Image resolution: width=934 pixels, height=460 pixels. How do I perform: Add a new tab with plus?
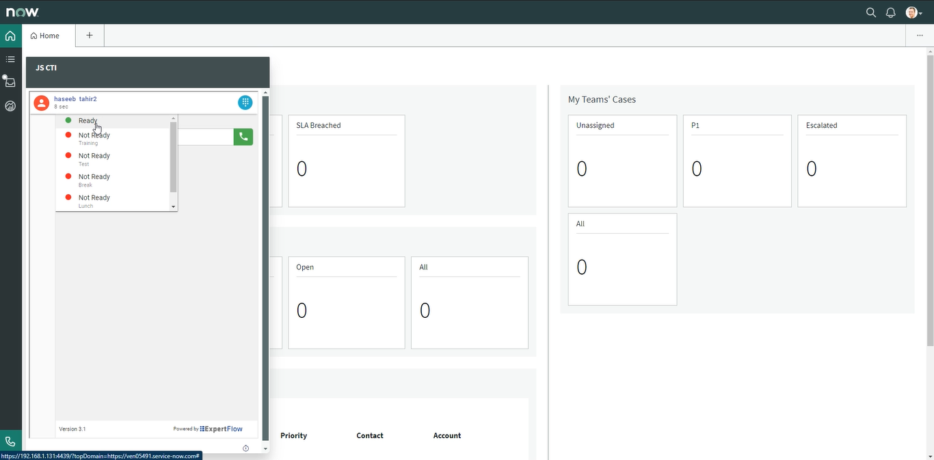(x=90, y=36)
